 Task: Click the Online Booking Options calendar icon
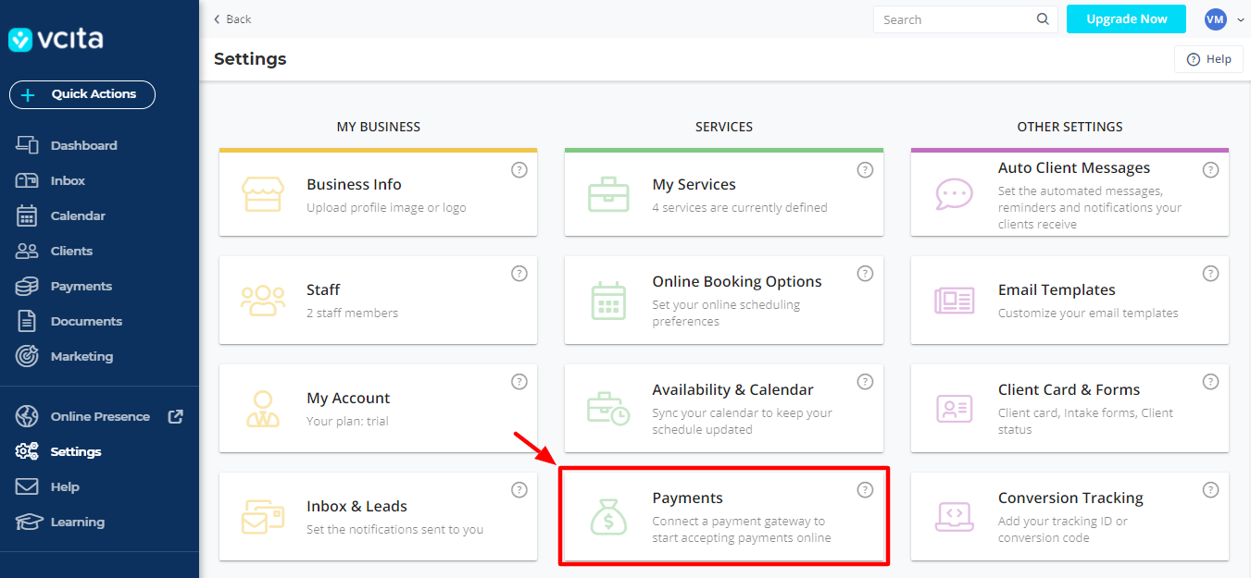608,301
